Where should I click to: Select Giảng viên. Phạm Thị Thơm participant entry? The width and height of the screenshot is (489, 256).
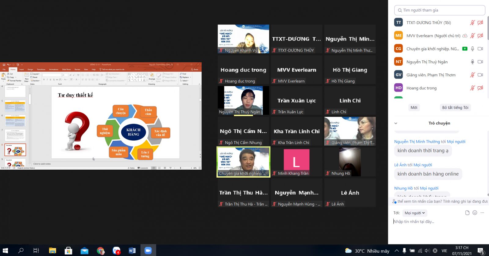click(431, 75)
